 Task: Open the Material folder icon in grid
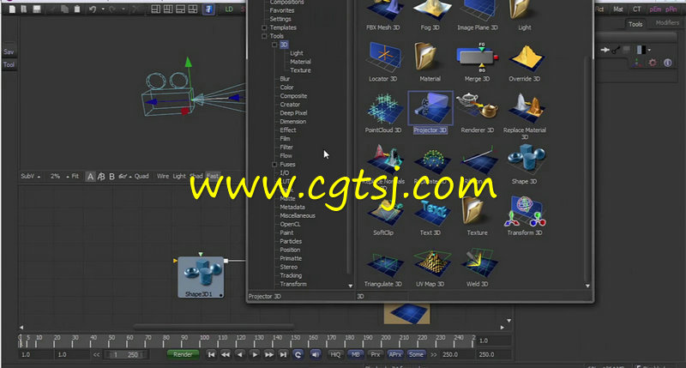point(425,57)
